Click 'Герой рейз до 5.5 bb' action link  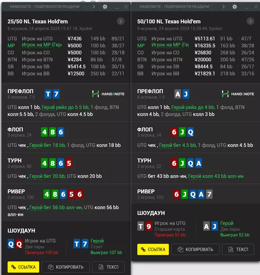click(x=66, y=107)
